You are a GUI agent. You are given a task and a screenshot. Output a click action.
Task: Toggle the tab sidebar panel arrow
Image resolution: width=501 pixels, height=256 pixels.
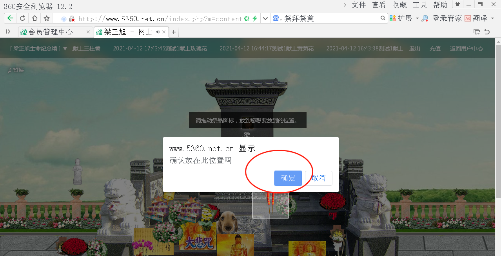click(x=8, y=32)
